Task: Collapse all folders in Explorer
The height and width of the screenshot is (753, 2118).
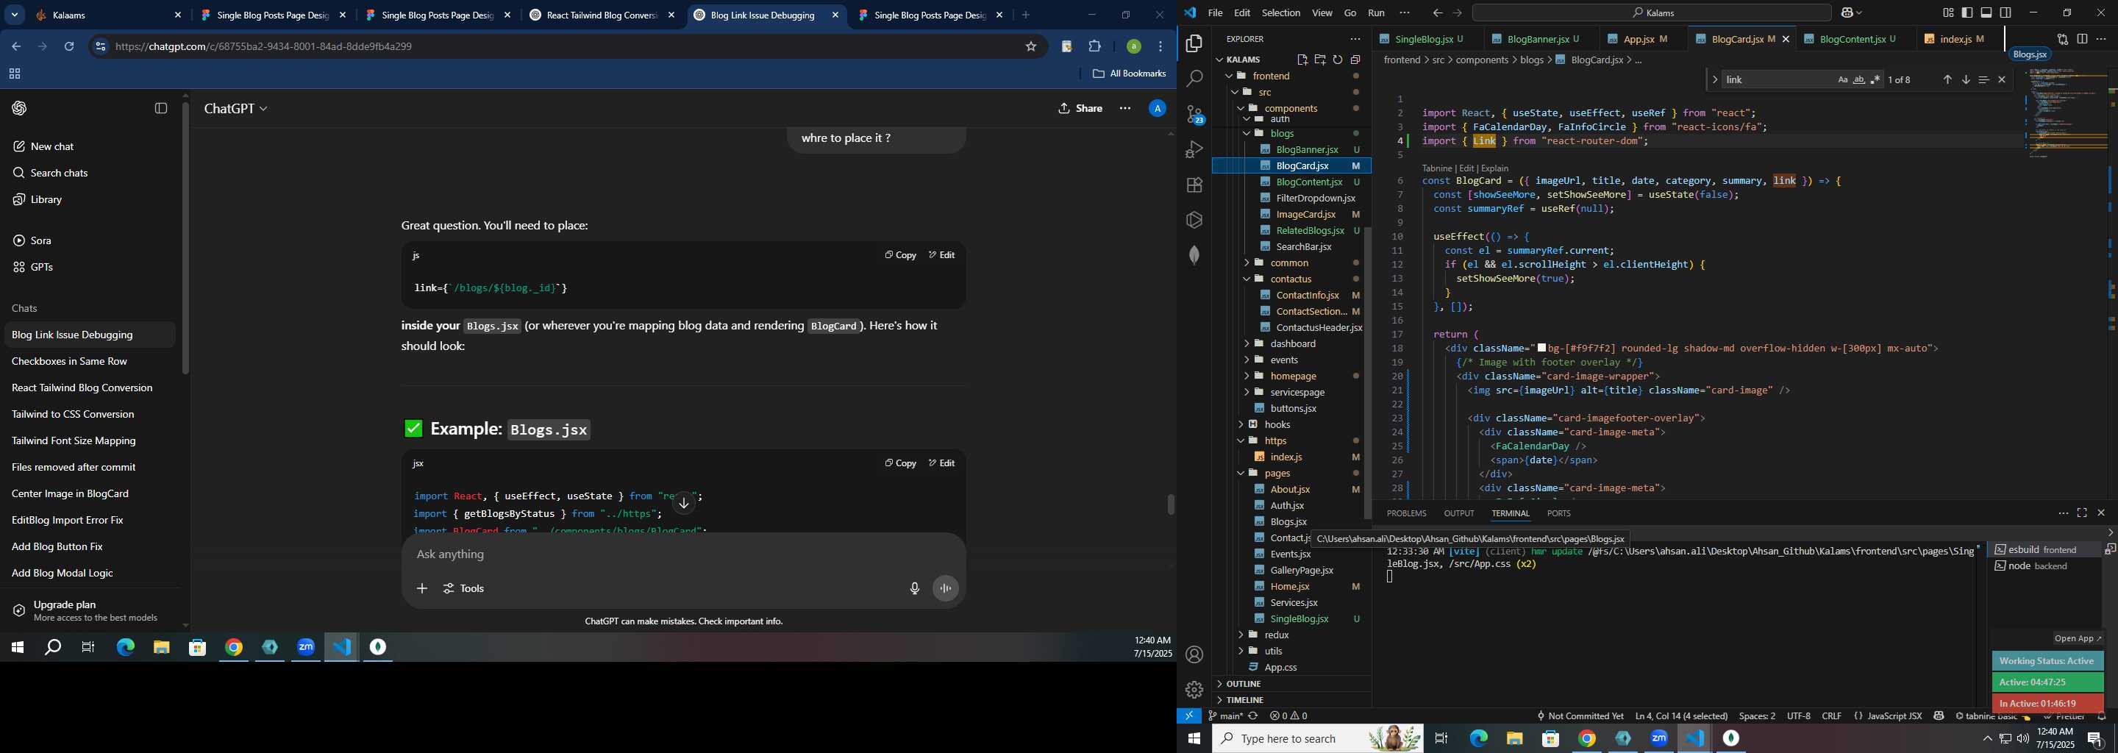Action: point(1356,60)
